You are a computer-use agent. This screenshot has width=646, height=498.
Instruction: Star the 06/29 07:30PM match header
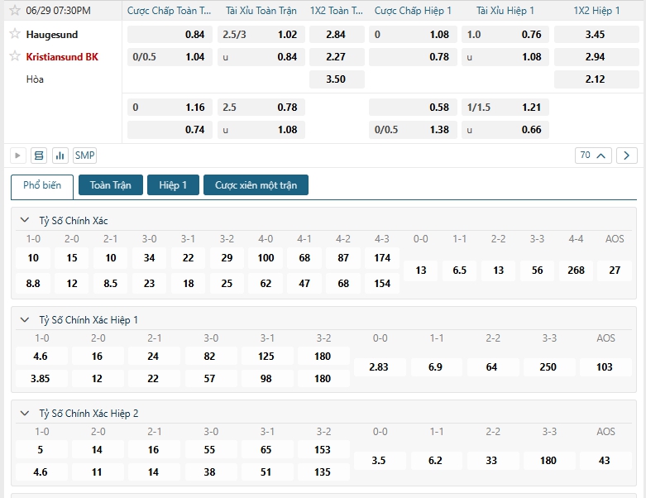tap(14, 11)
